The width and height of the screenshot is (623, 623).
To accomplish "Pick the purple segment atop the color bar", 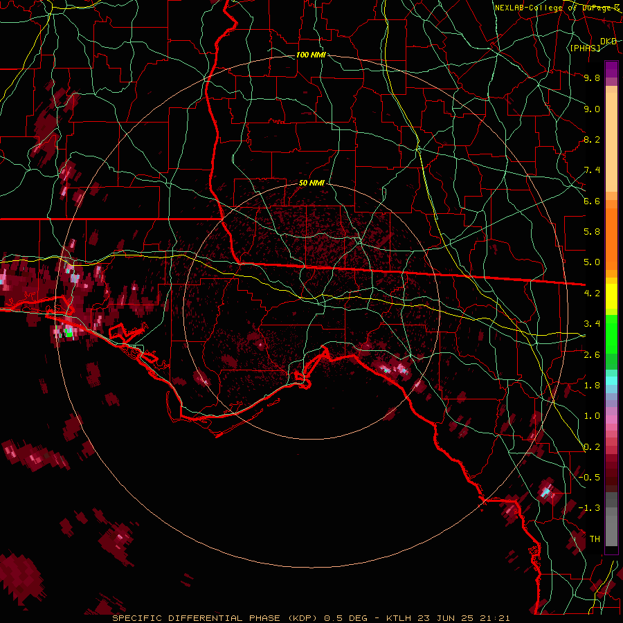I will coord(611,70).
